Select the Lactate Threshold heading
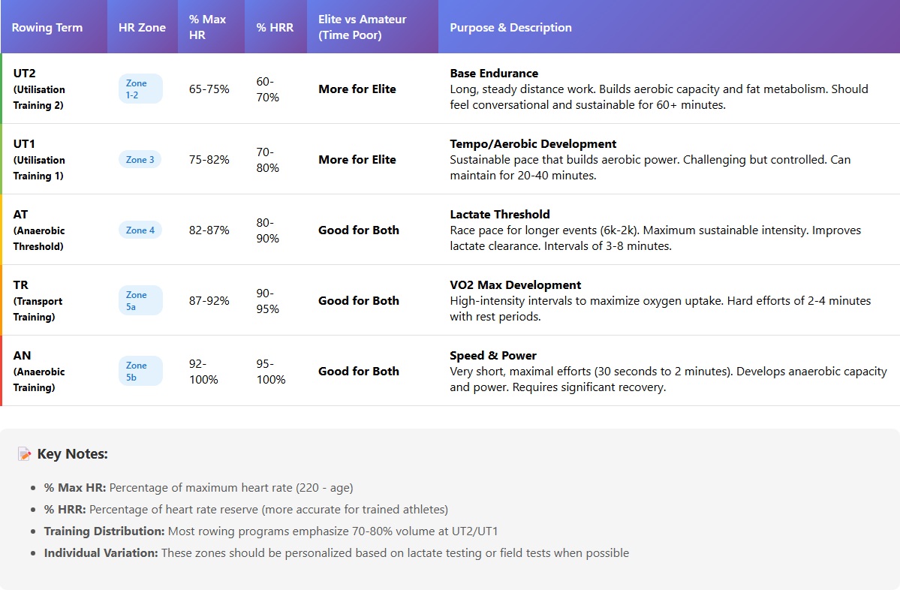The width and height of the screenshot is (900, 590). 500,215
